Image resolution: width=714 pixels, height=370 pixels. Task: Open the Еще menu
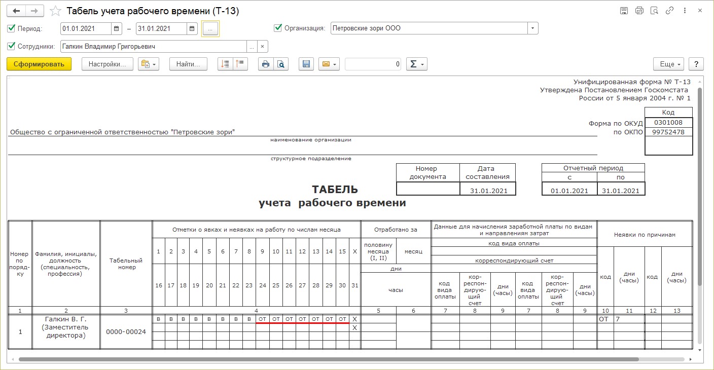point(669,64)
